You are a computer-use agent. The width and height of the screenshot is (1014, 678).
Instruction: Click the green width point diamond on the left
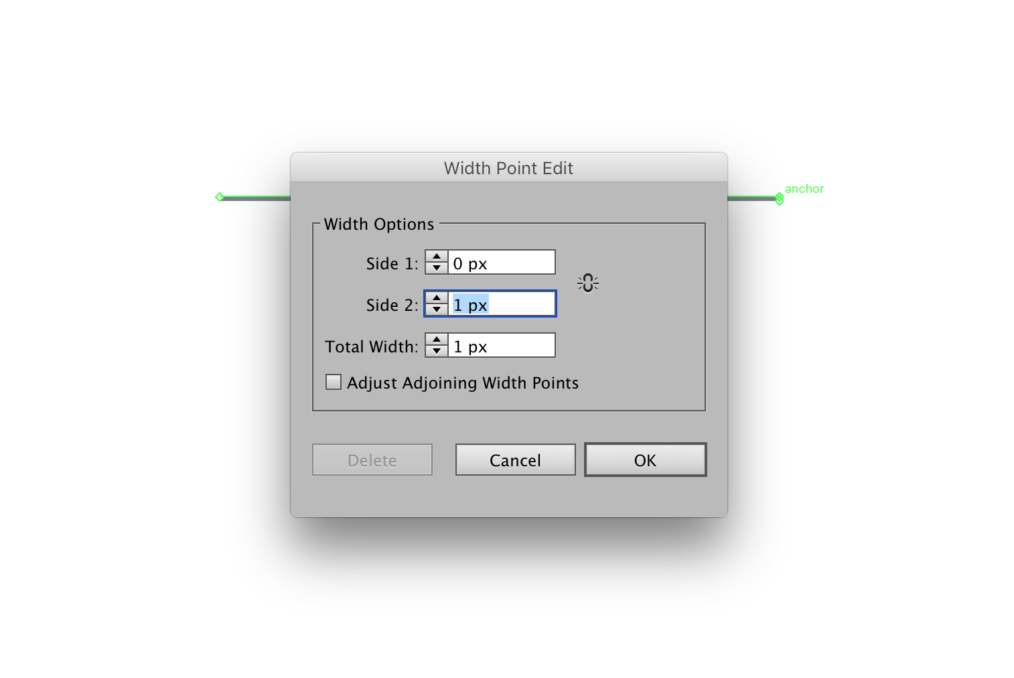coord(220,197)
